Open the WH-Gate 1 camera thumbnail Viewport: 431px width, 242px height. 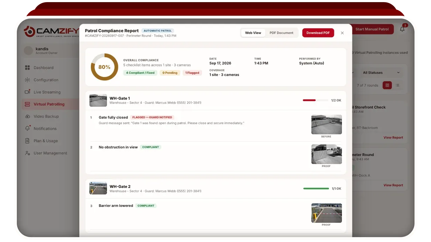[x=98, y=100]
